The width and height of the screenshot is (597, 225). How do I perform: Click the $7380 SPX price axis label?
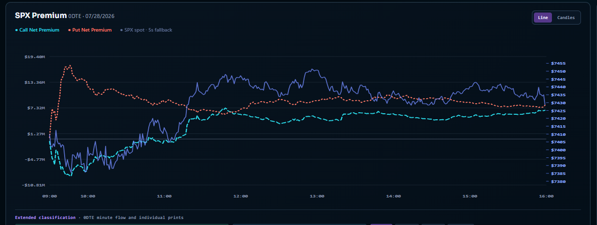click(x=558, y=181)
